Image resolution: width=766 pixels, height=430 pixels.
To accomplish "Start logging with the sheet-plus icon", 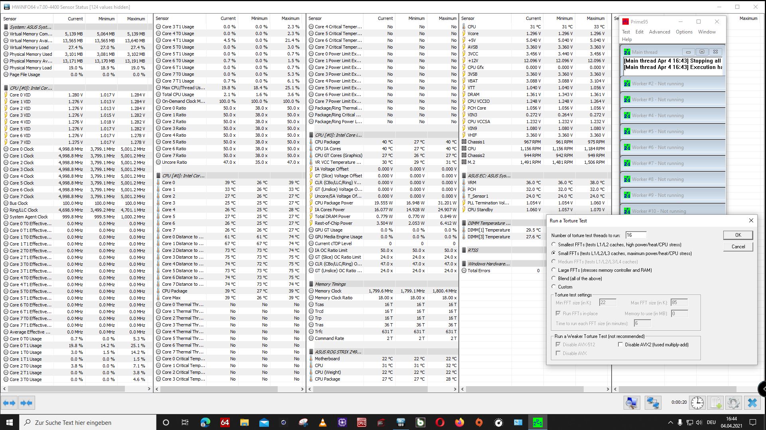I will [716, 403].
